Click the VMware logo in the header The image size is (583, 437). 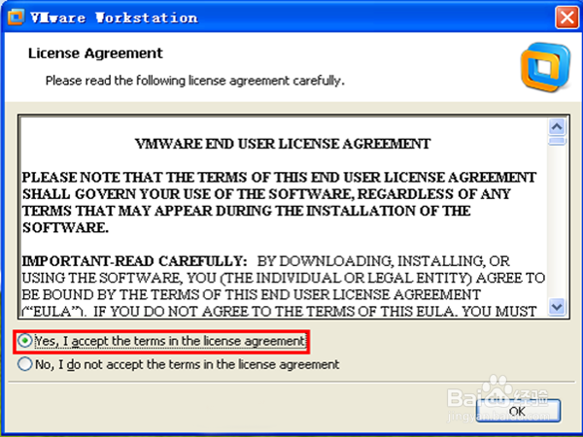(x=545, y=67)
